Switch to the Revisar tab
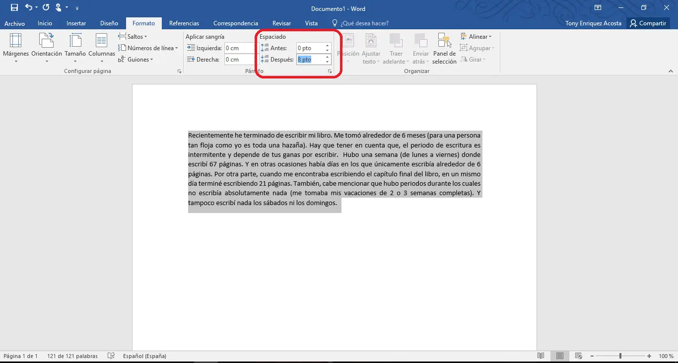This screenshot has width=678, height=363. coord(281,23)
